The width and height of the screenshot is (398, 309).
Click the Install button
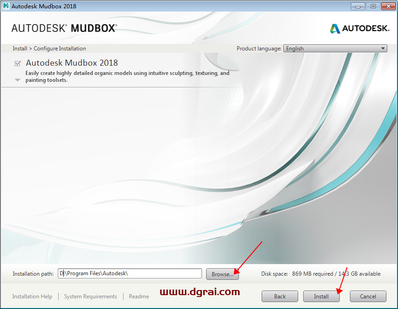(x=321, y=297)
